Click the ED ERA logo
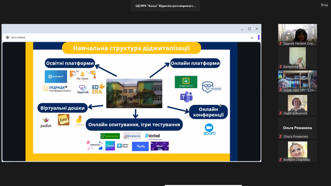 tap(99, 88)
